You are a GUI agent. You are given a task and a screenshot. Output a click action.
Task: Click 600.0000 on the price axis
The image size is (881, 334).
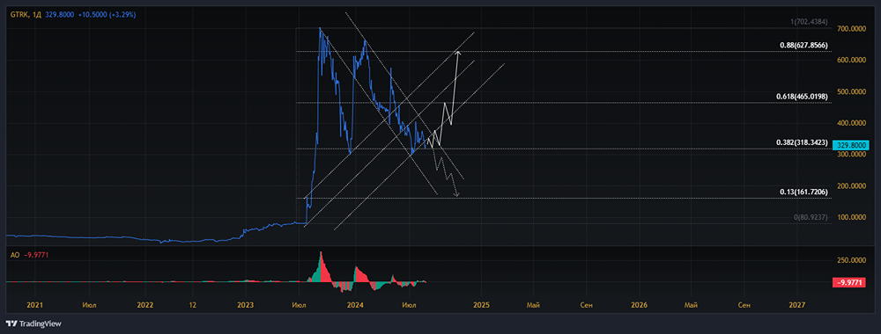point(851,60)
